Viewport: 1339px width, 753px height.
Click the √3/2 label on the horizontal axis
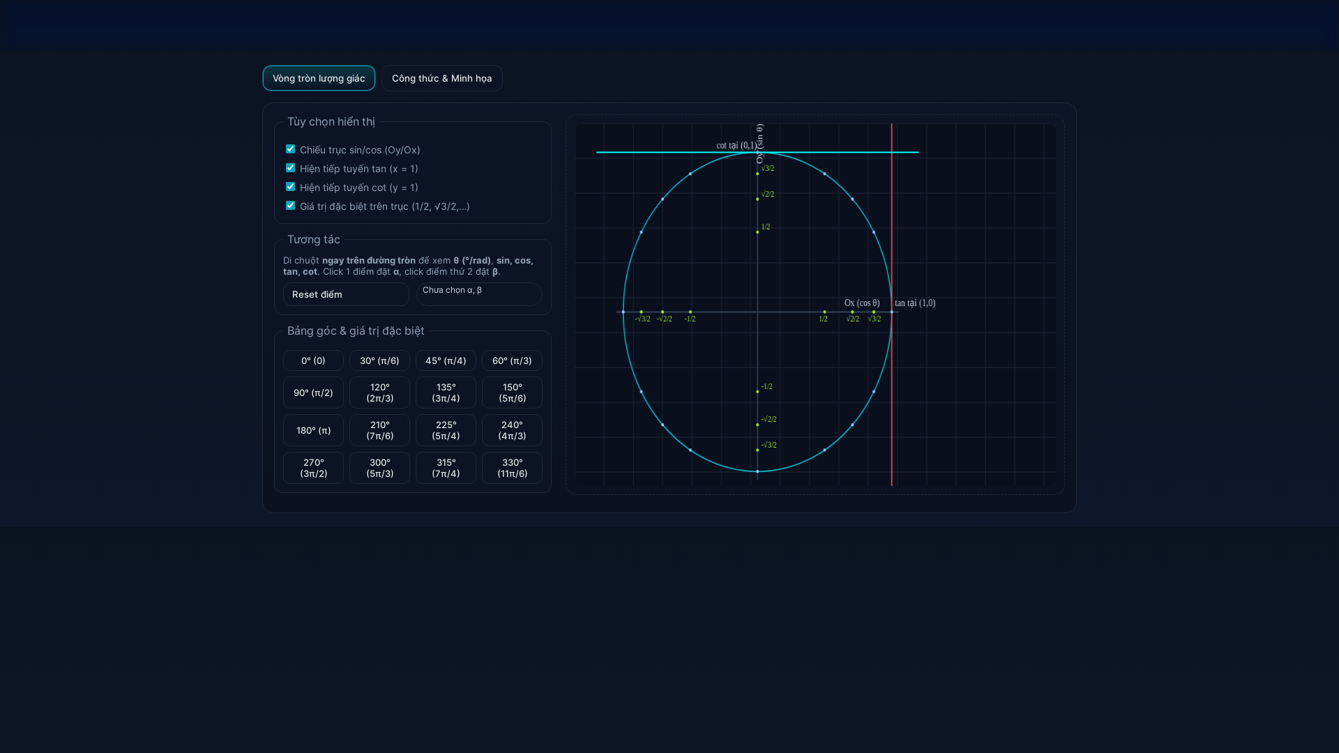pyautogui.click(x=874, y=319)
